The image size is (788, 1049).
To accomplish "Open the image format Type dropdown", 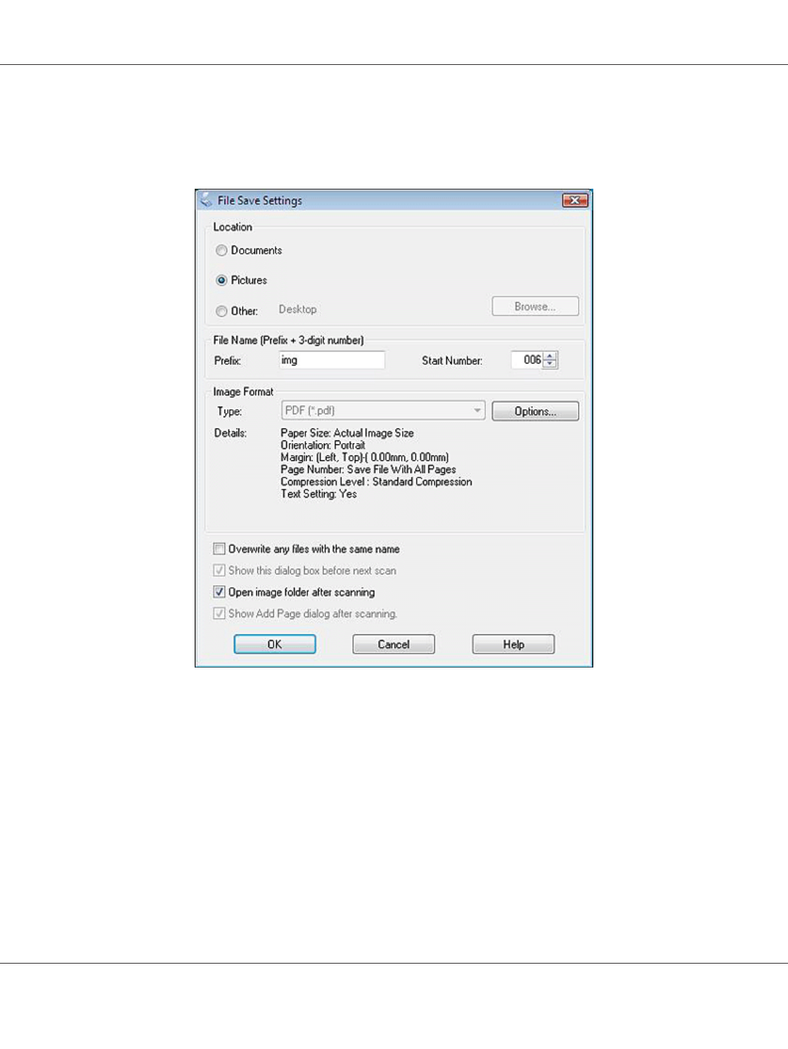I will (383, 411).
